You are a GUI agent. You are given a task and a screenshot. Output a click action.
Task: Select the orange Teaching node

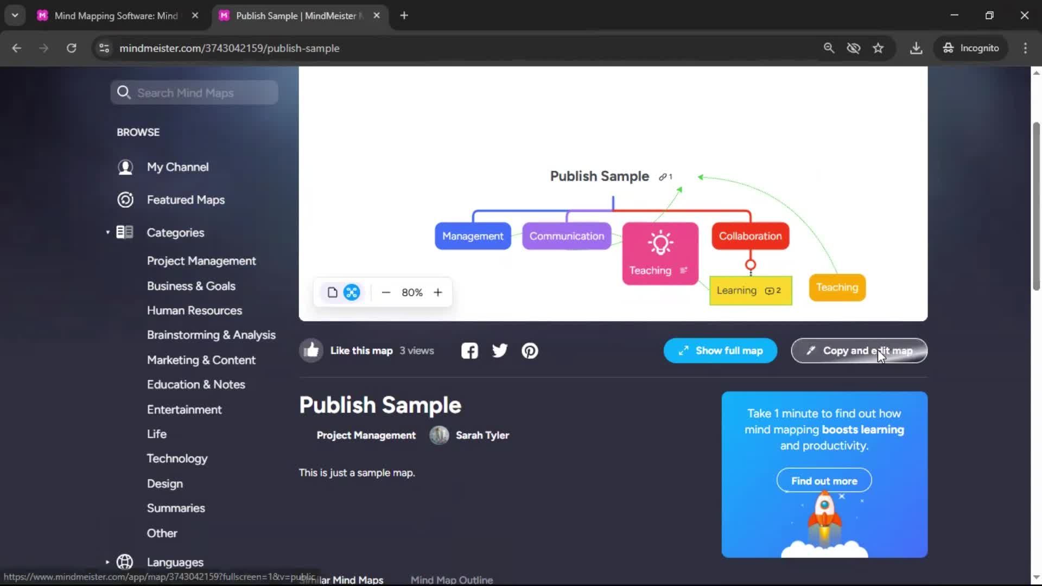[837, 288]
